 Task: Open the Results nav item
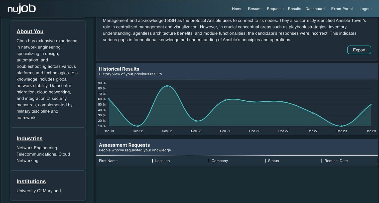294,9
